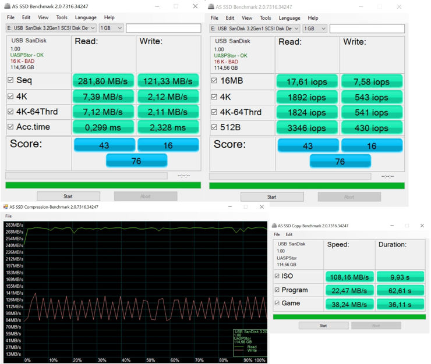The height and width of the screenshot is (364, 431).
Task: Uncheck the Game copy test checkbox
Action: (x=277, y=303)
